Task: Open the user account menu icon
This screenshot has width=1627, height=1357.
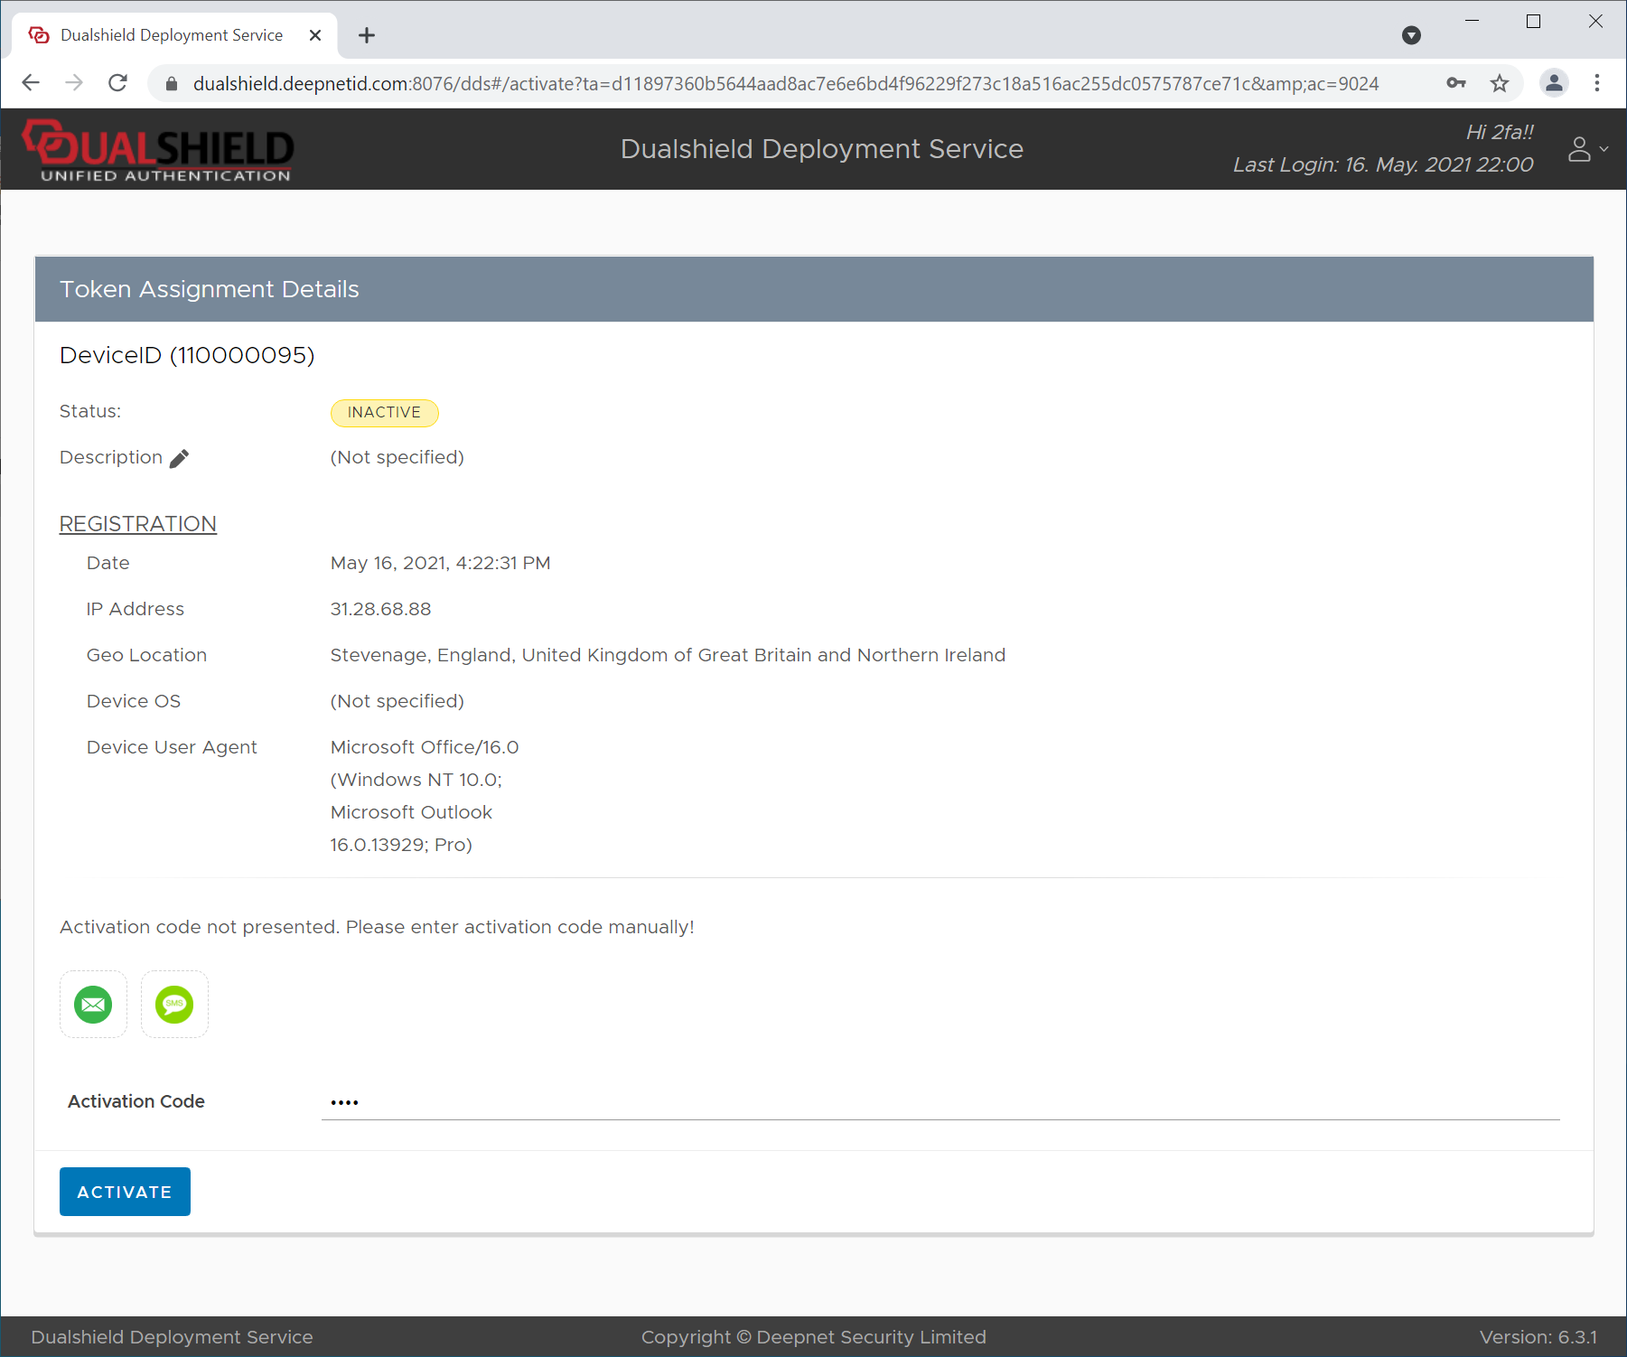Action: tap(1586, 149)
